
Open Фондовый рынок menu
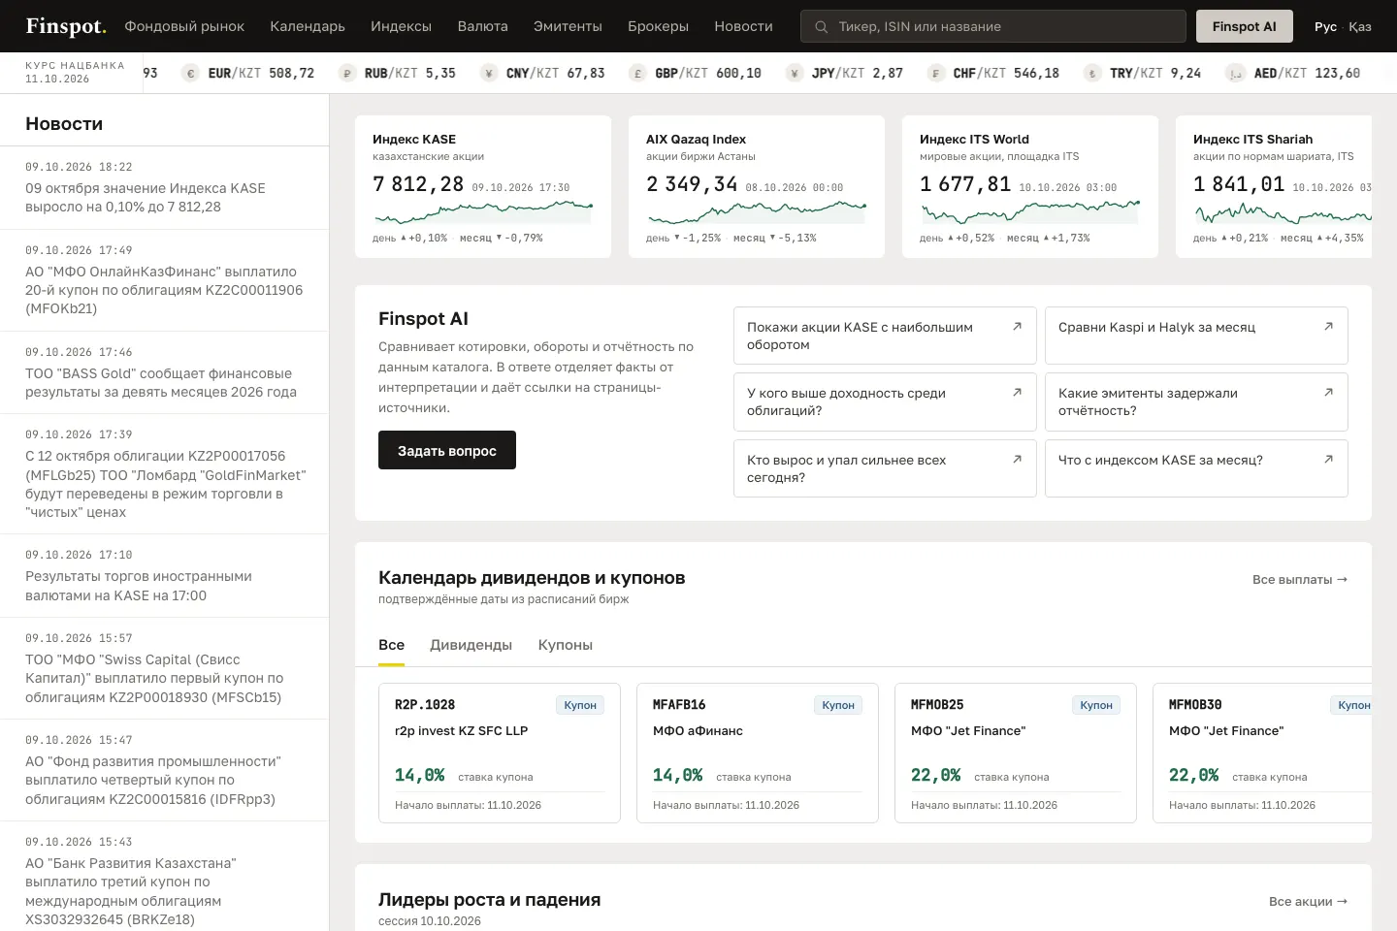[x=184, y=26]
